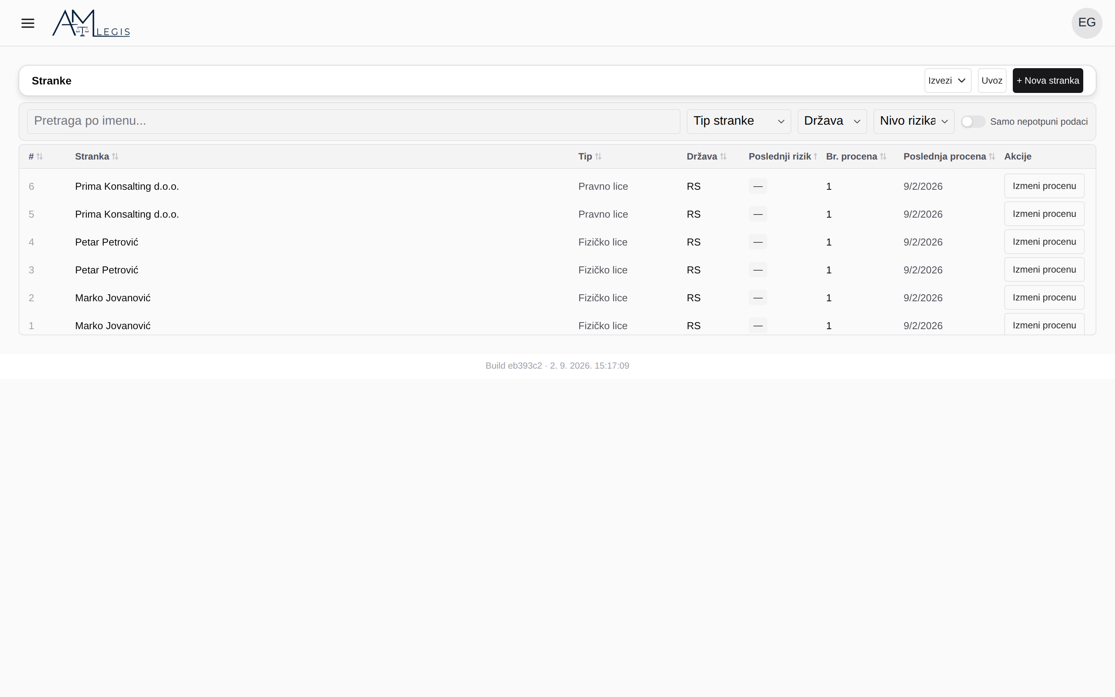
Task: Select Marko Jovanović in row 1
Action: (112, 326)
